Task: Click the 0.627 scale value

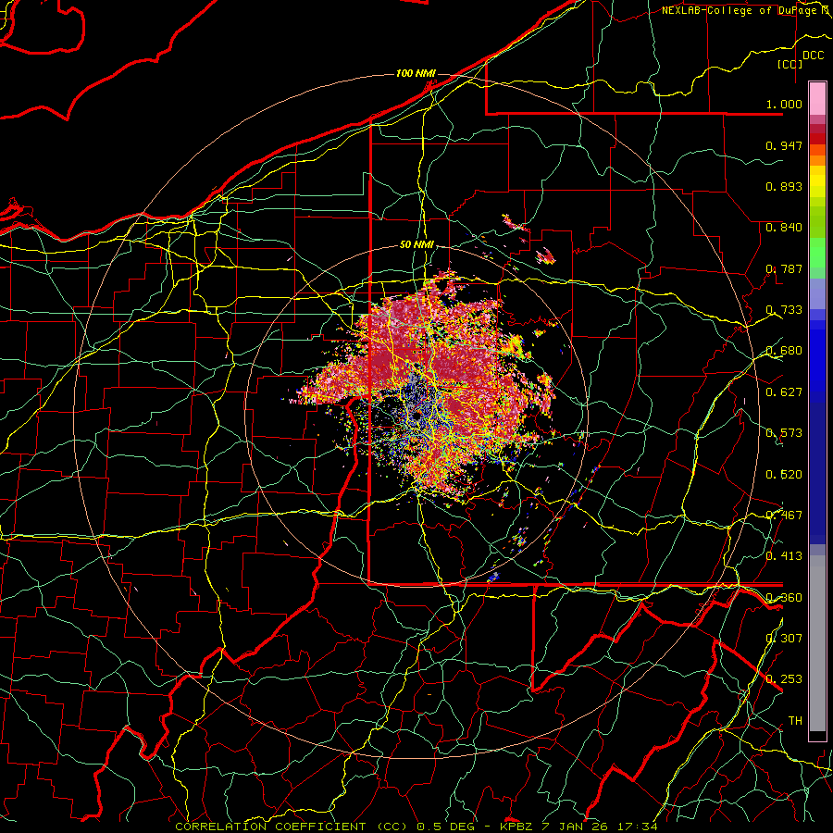Action: click(x=784, y=392)
